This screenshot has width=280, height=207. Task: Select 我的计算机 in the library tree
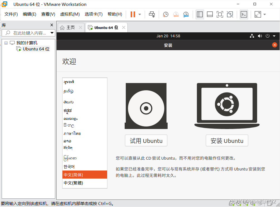tap(27, 43)
